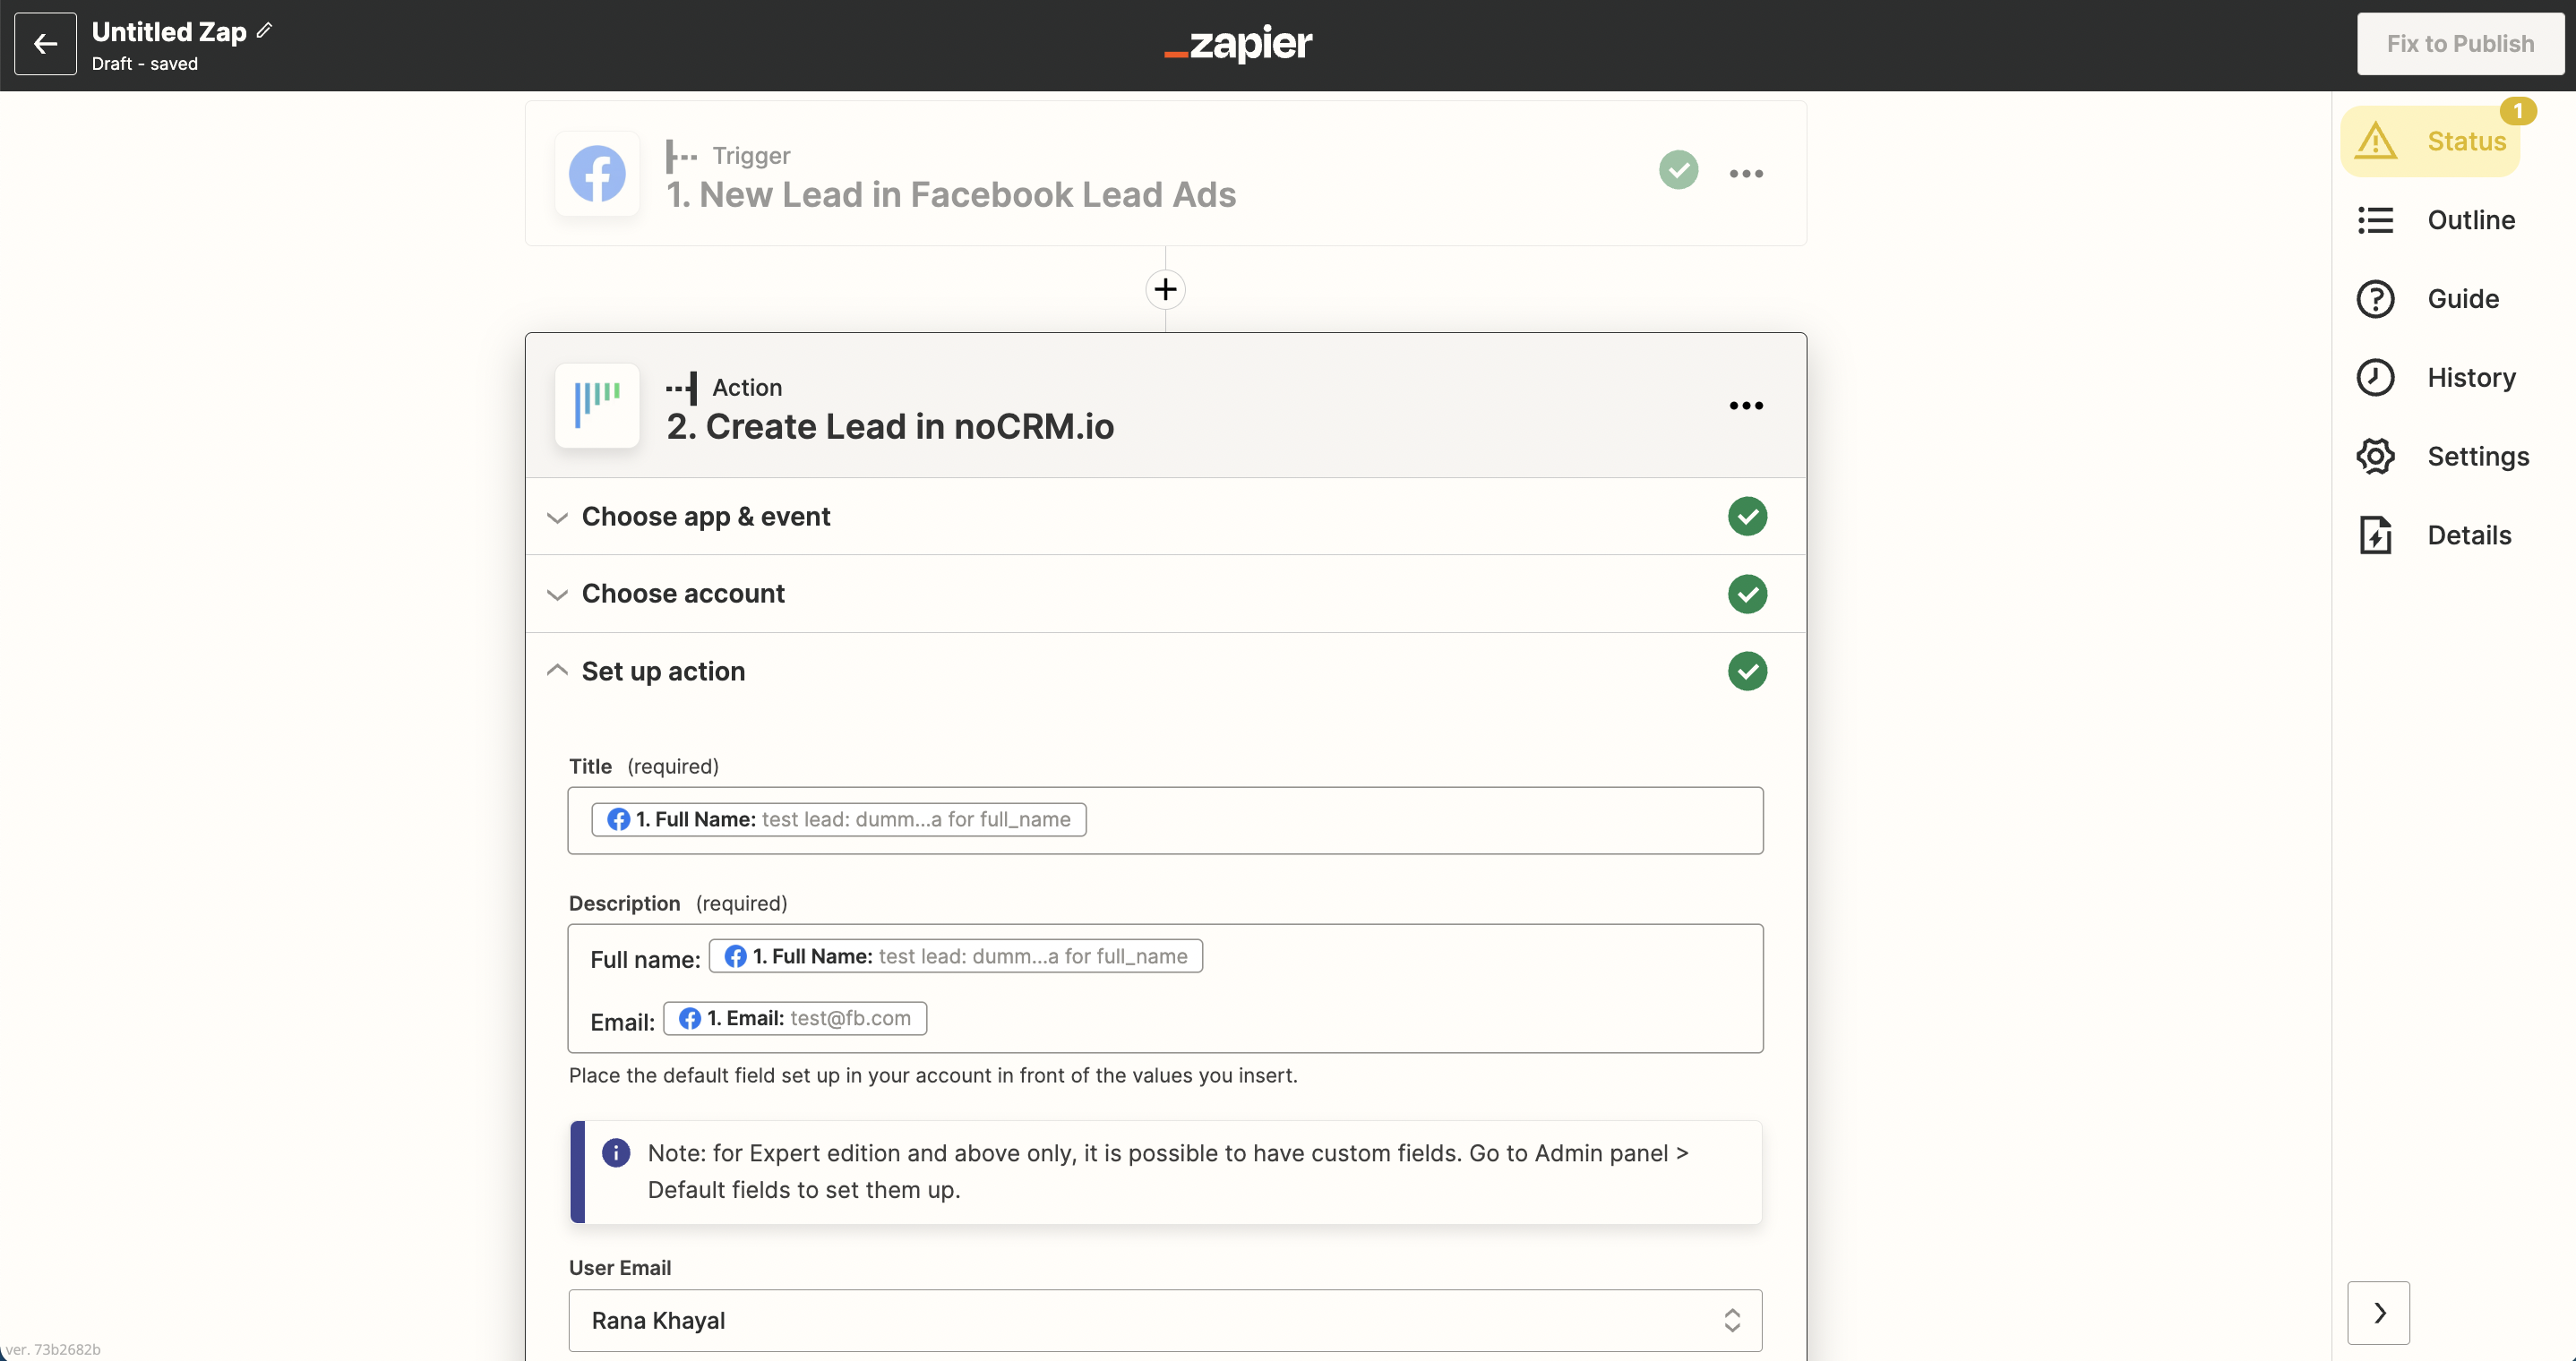Expand Choose account section
This screenshot has width=2576, height=1361.
click(x=1165, y=594)
